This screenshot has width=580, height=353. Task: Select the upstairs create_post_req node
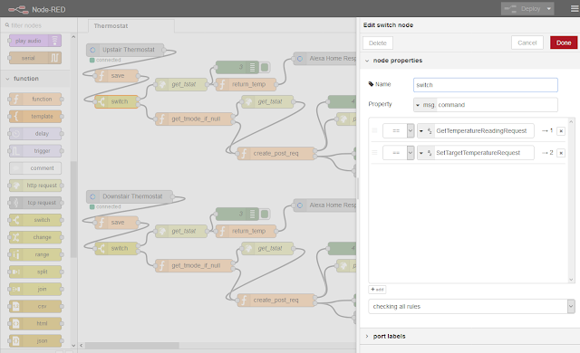click(275, 153)
